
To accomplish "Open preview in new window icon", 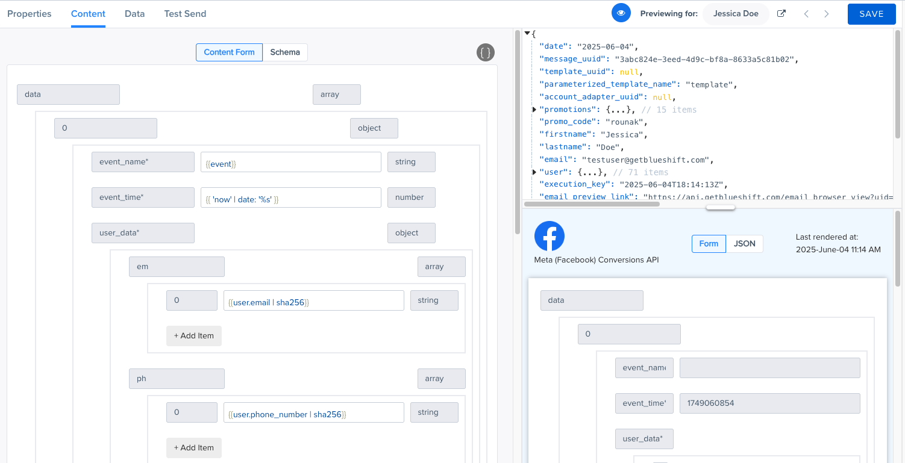I will pyautogui.click(x=781, y=14).
